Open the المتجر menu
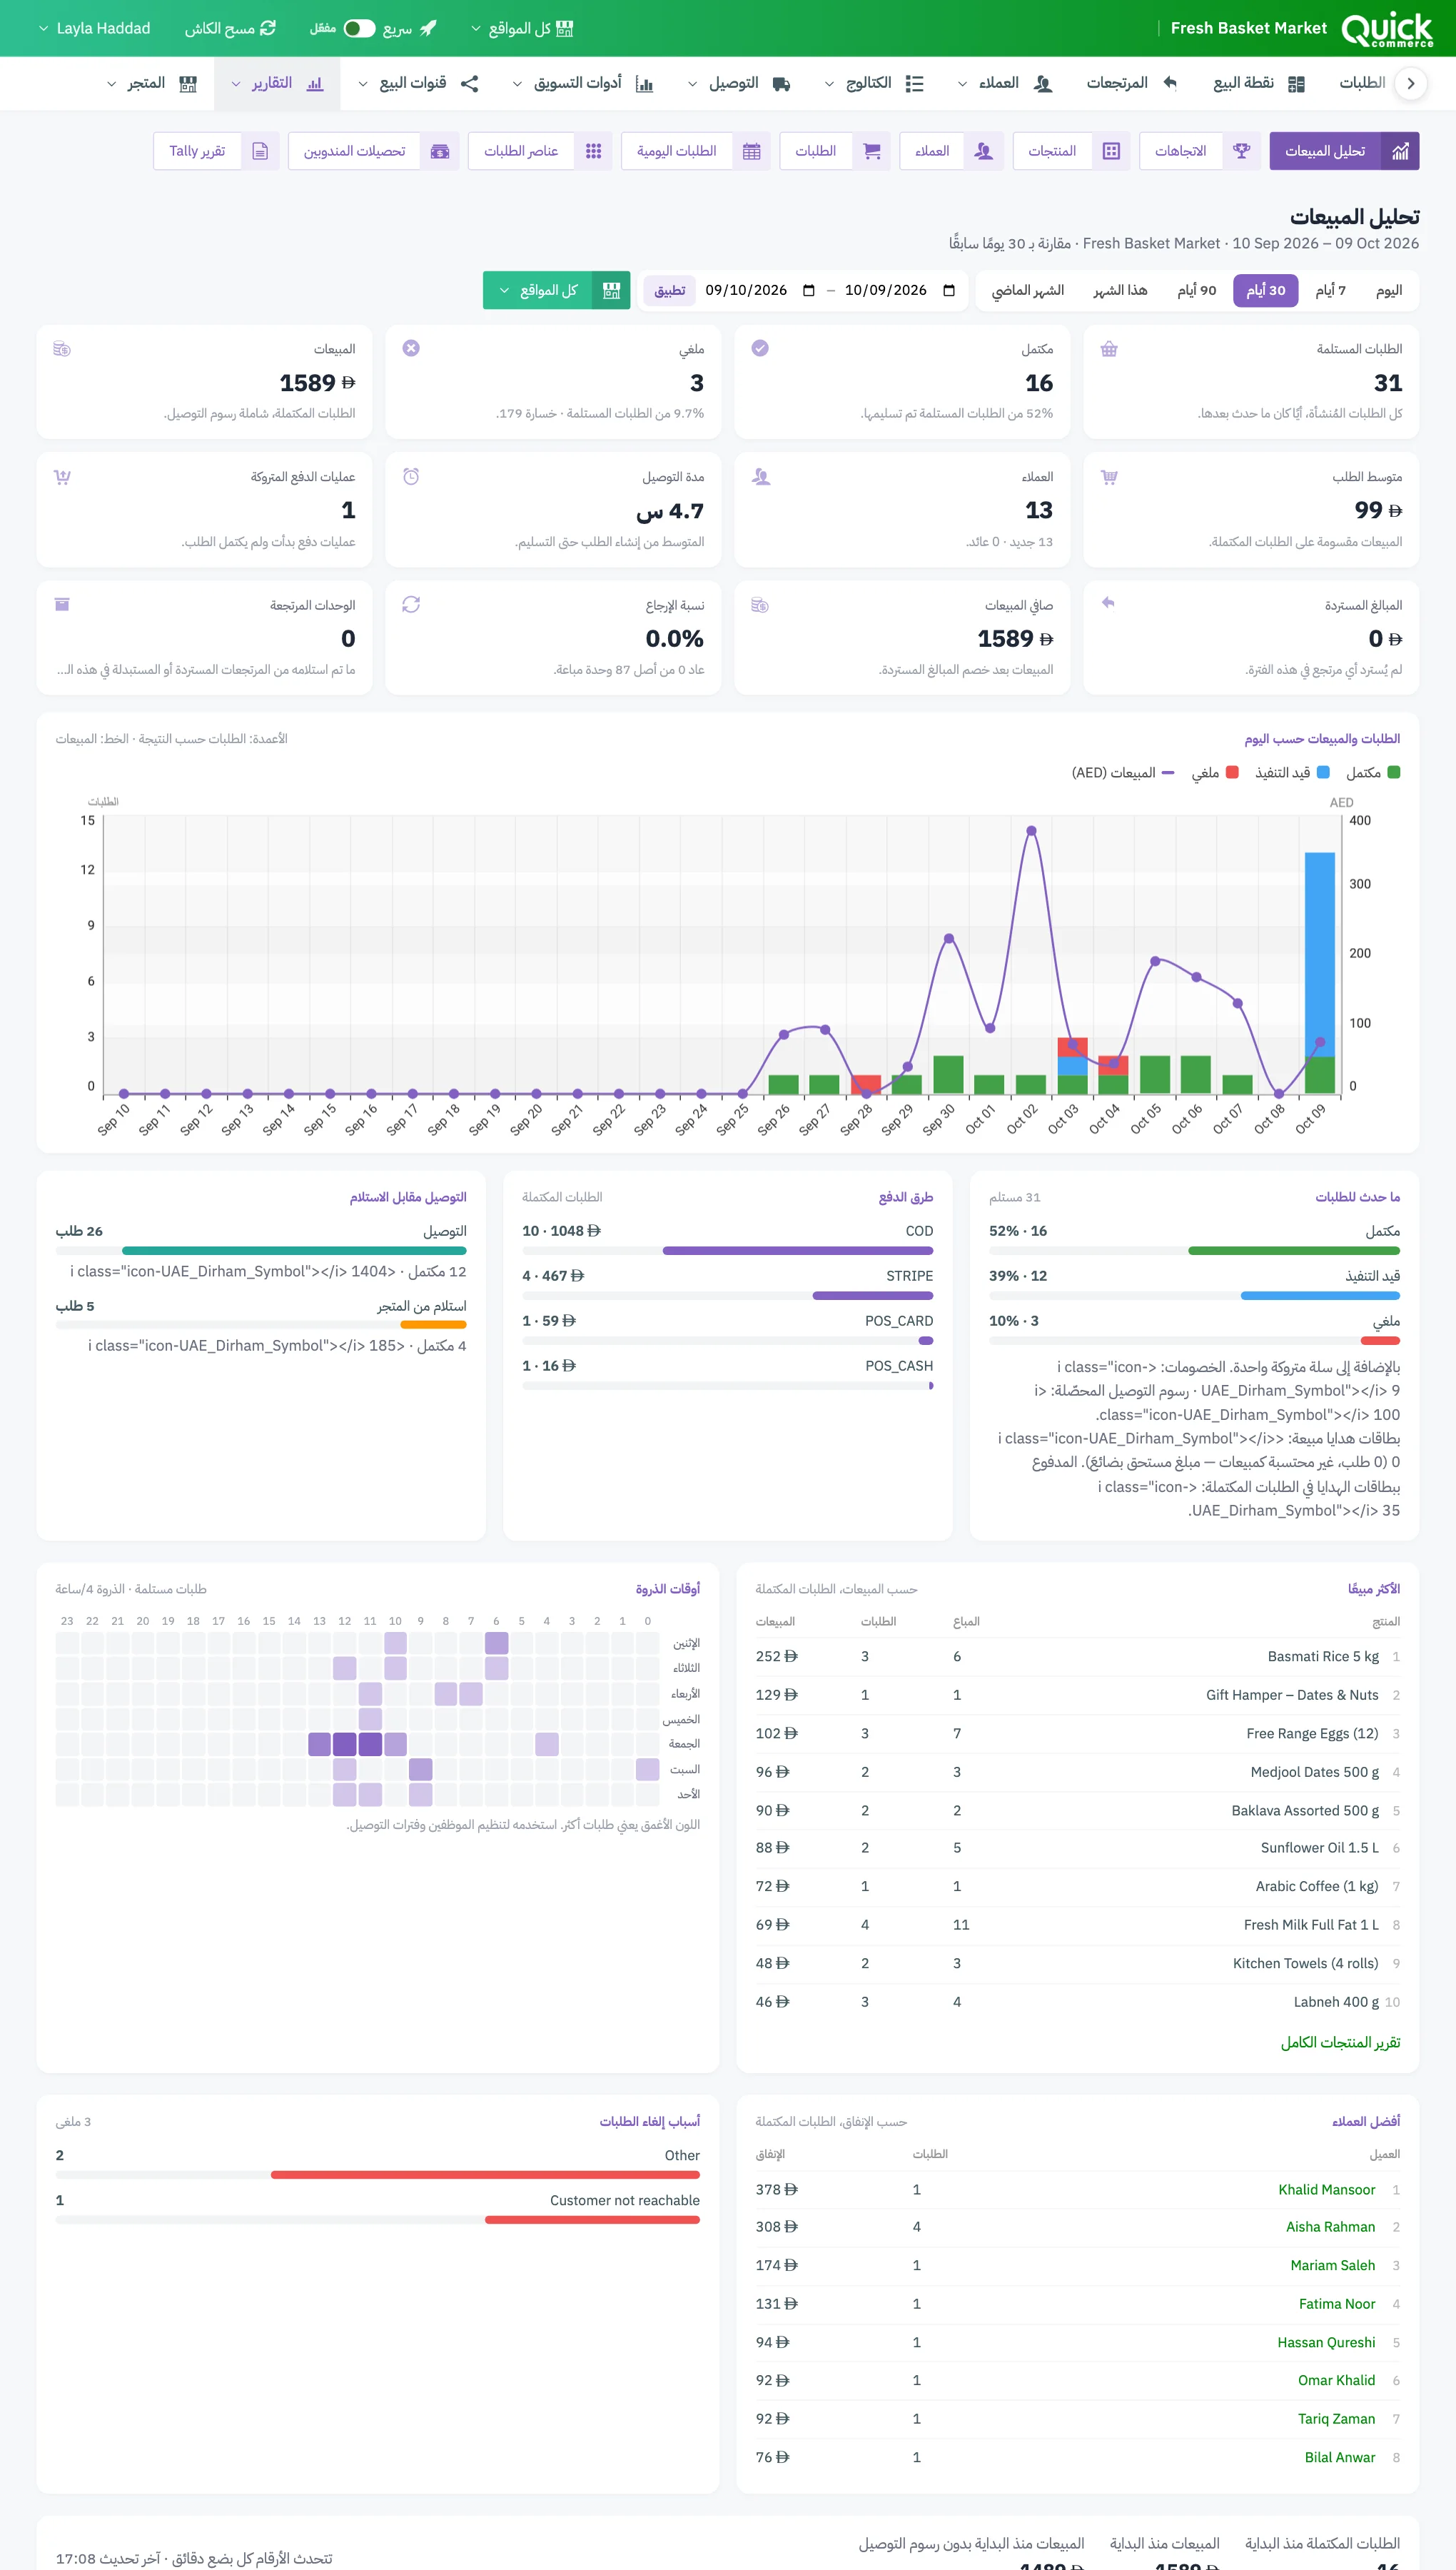This screenshot has width=1456, height=2570. coord(152,83)
